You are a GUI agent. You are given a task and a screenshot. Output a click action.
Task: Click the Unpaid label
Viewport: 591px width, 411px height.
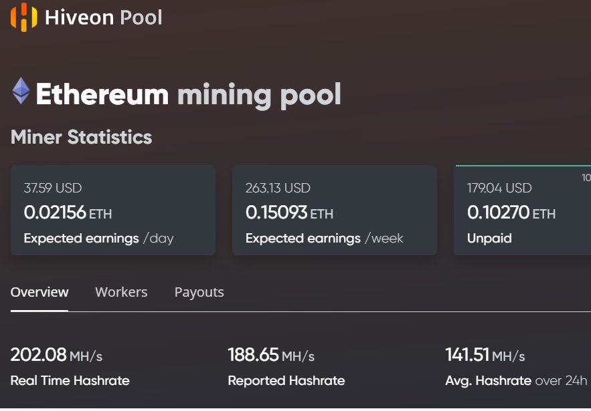pyautogui.click(x=489, y=238)
